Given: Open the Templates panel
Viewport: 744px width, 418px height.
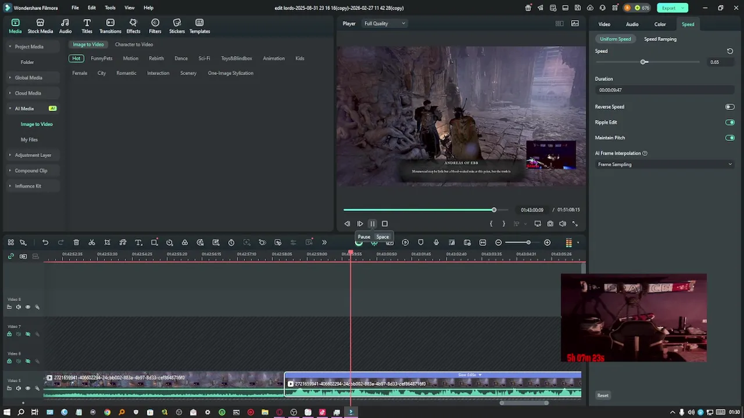Looking at the screenshot, I should [x=199, y=26].
